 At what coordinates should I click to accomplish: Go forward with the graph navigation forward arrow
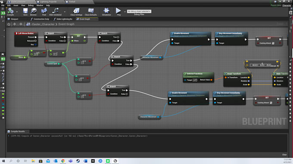click(x=21, y=24)
